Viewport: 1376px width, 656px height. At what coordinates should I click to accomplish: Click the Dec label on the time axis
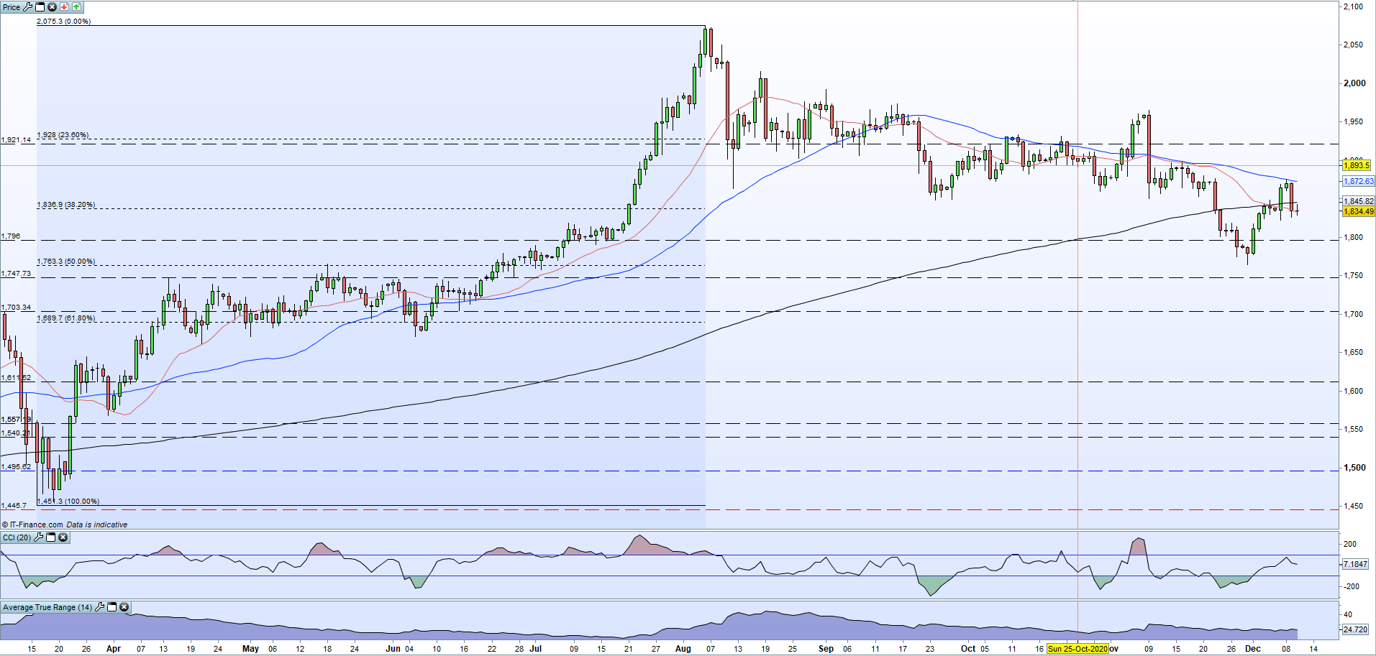coord(1253,649)
